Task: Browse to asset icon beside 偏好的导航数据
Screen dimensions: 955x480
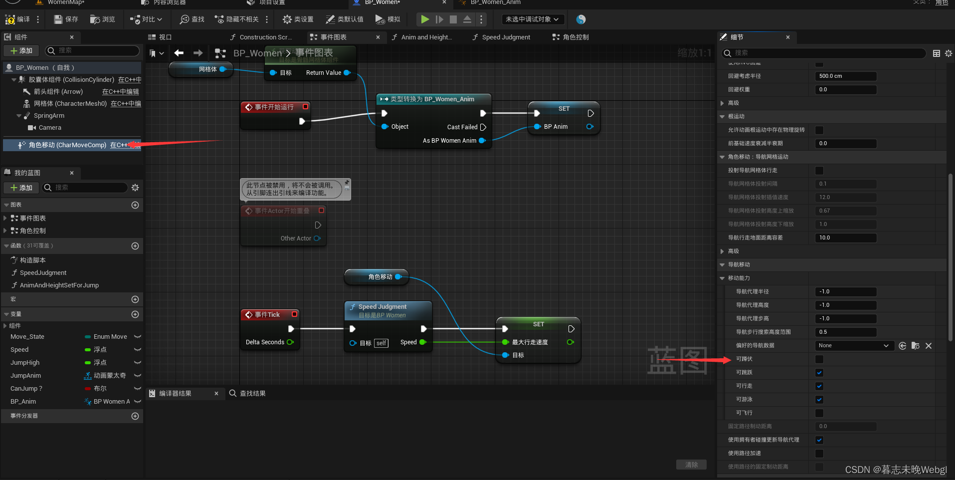Action: point(916,346)
